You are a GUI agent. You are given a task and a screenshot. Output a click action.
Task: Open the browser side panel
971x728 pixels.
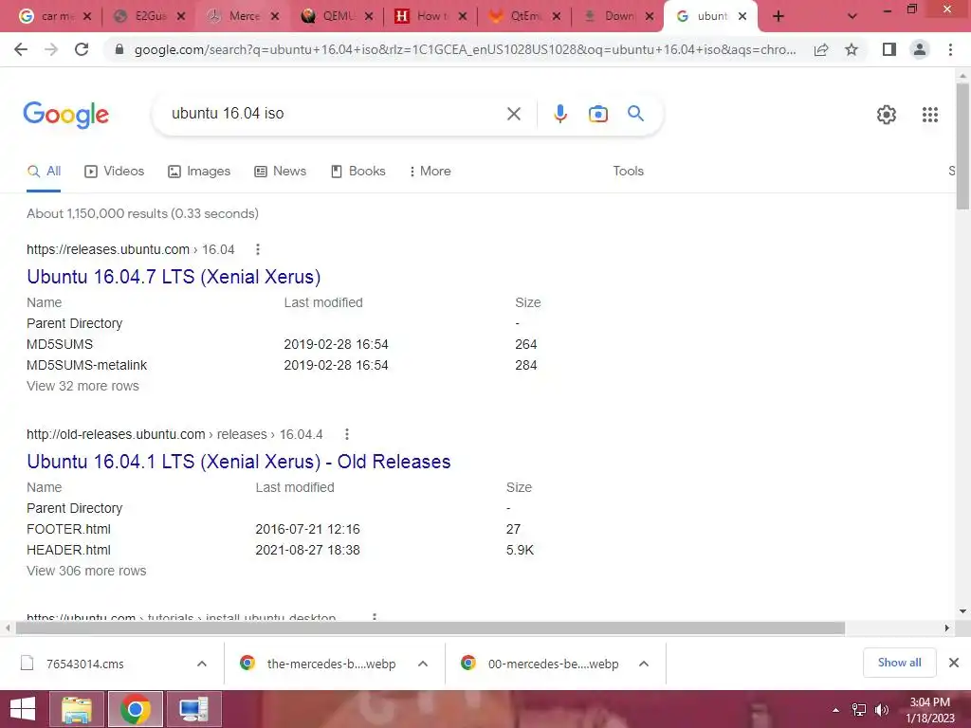point(889,49)
